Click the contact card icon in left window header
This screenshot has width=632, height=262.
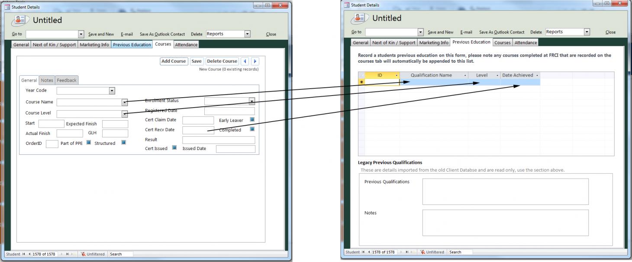pyautogui.click(x=20, y=20)
